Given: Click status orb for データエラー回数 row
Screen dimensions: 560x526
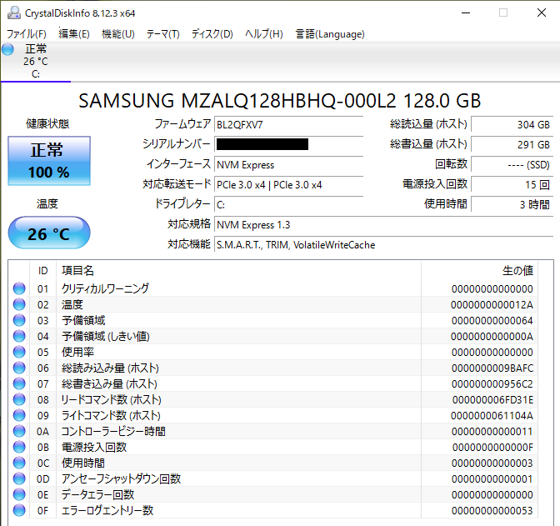Looking at the screenshot, I should [x=19, y=494].
